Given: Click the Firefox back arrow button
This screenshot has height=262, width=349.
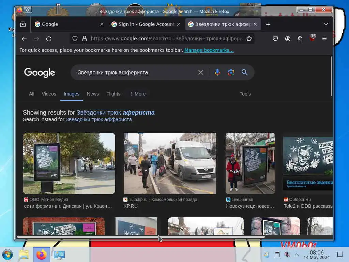Looking at the screenshot, I should [24, 39].
